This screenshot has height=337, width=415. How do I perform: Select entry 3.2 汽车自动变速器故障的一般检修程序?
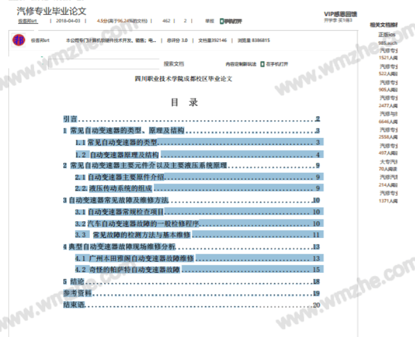[x=199, y=224]
